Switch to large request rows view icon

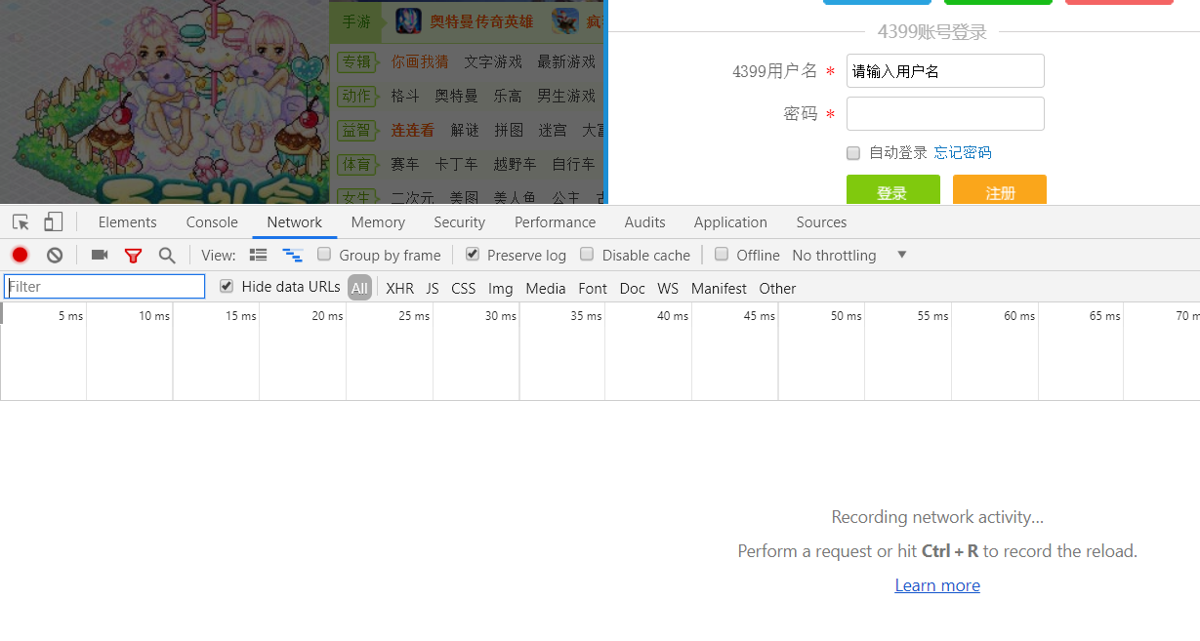(x=258, y=255)
